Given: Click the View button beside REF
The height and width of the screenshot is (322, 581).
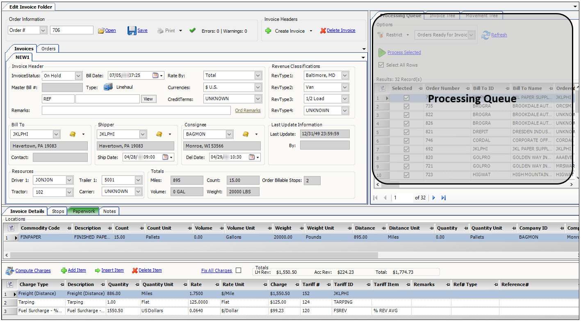Looking at the screenshot, I should [148, 99].
